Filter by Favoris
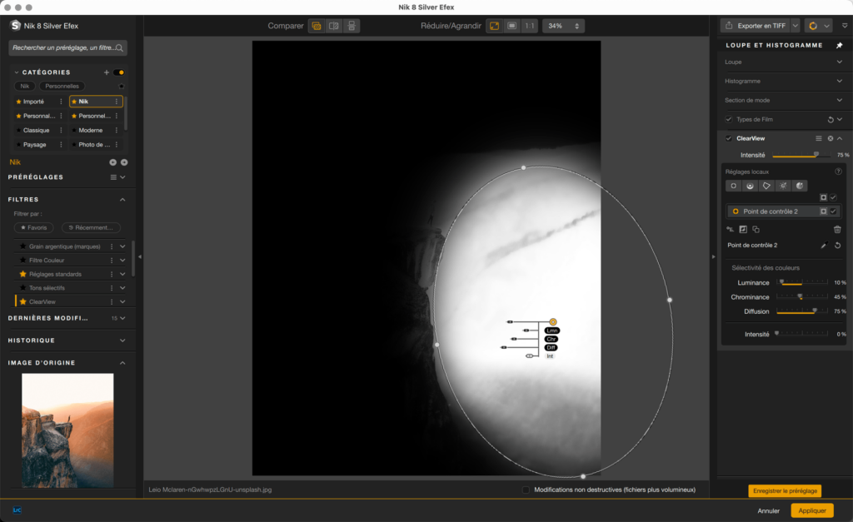 [x=33, y=228]
